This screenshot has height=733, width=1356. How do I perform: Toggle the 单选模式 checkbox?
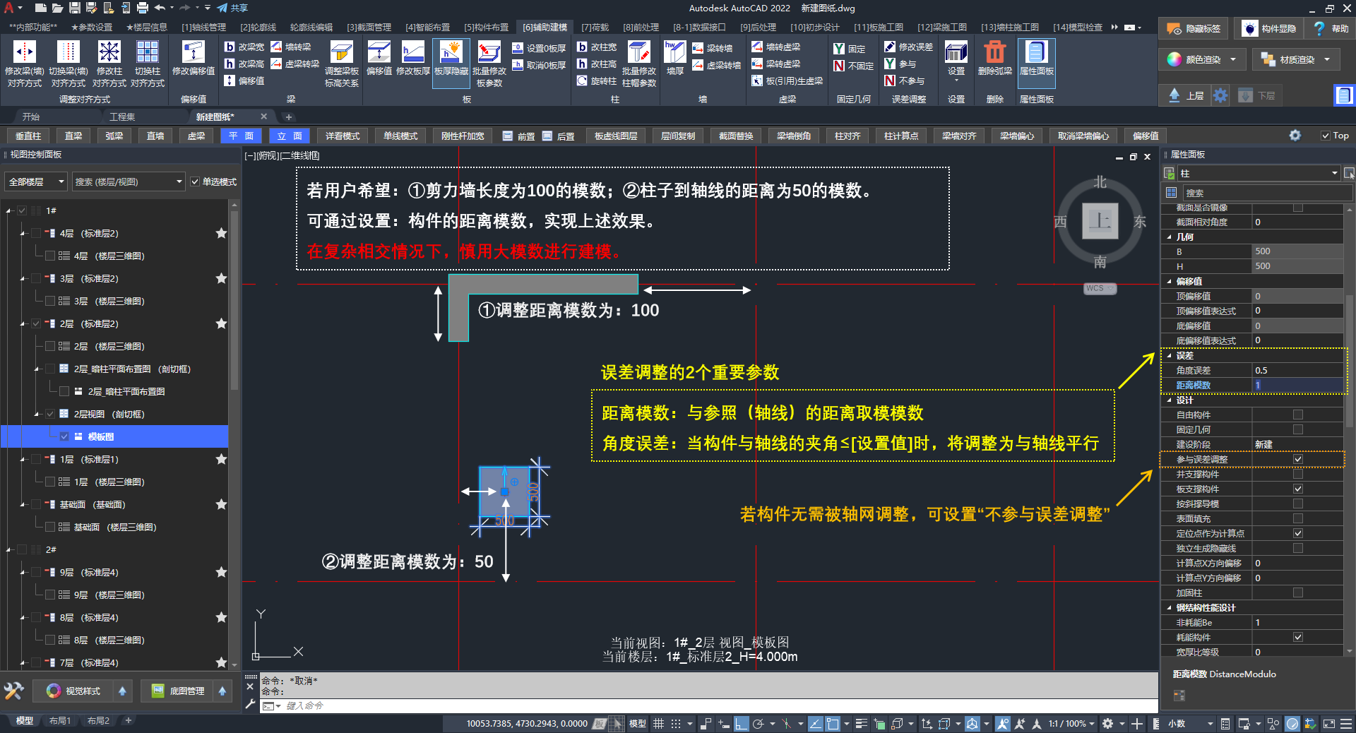point(196,182)
